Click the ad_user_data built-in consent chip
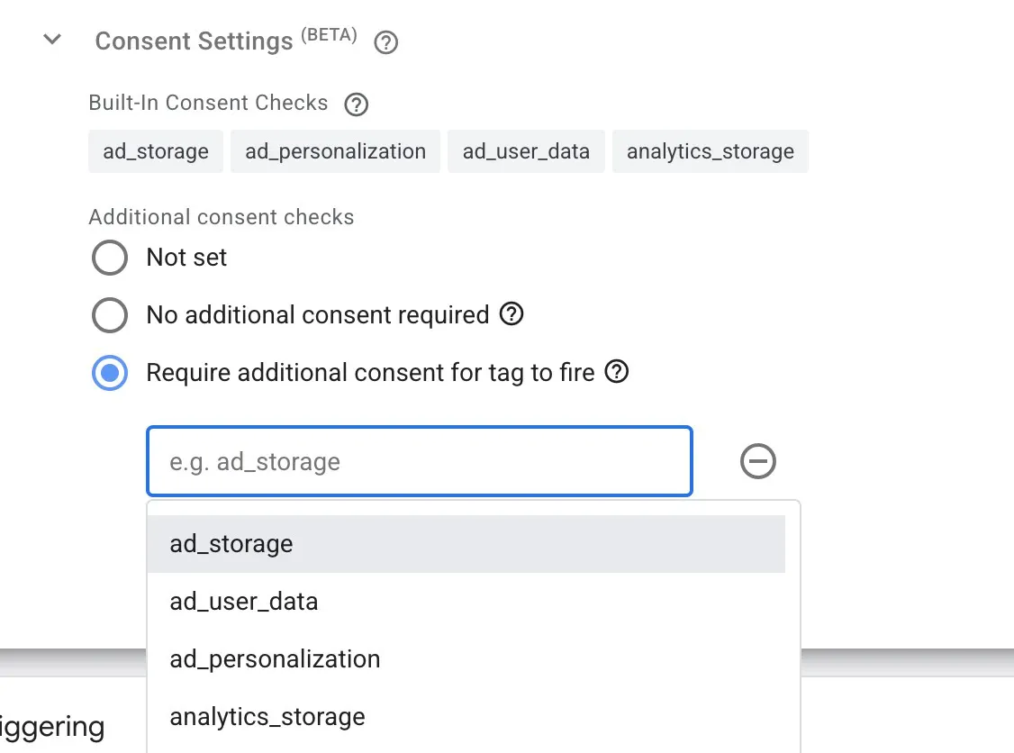The image size is (1014, 753). (527, 151)
